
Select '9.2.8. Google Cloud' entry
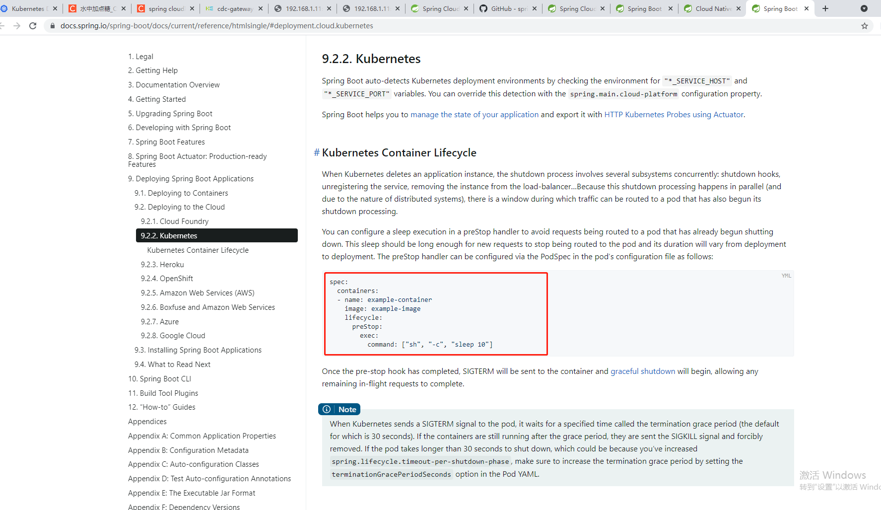pyautogui.click(x=173, y=336)
